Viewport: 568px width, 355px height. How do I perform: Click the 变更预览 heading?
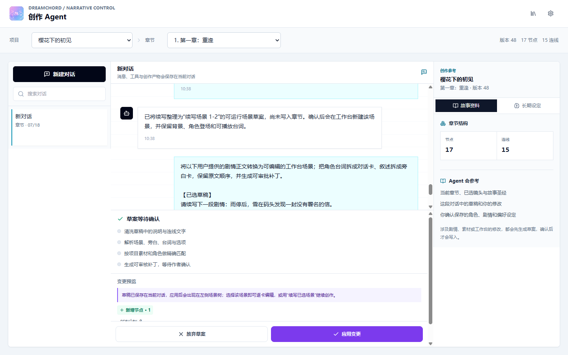click(127, 282)
